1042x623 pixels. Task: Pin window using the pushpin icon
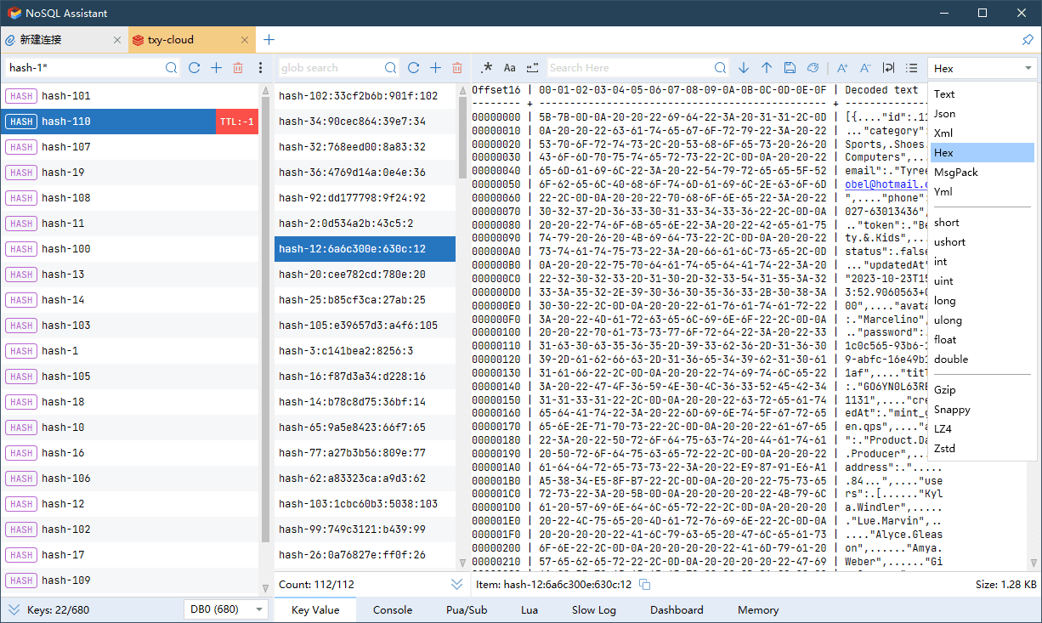click(x=1027, y=40)
